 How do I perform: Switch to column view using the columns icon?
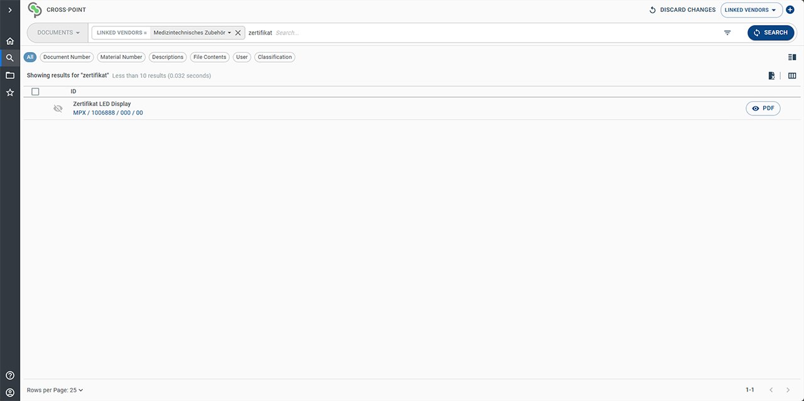[x=792, y=75]
